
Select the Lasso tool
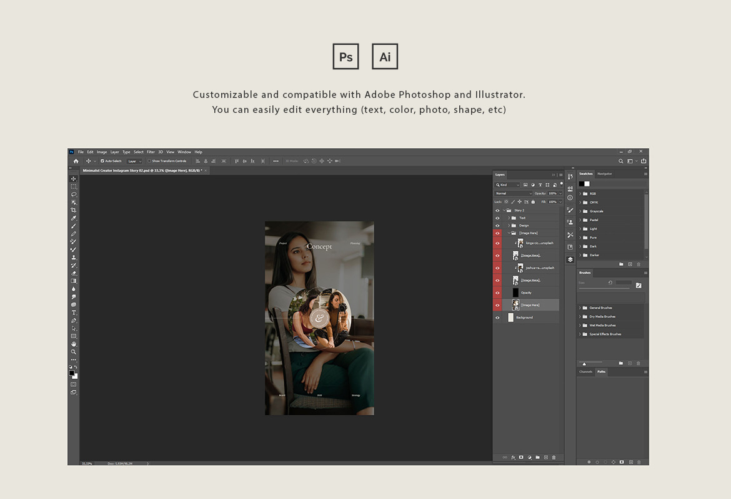pyautogui.click(x=74, y=195)
